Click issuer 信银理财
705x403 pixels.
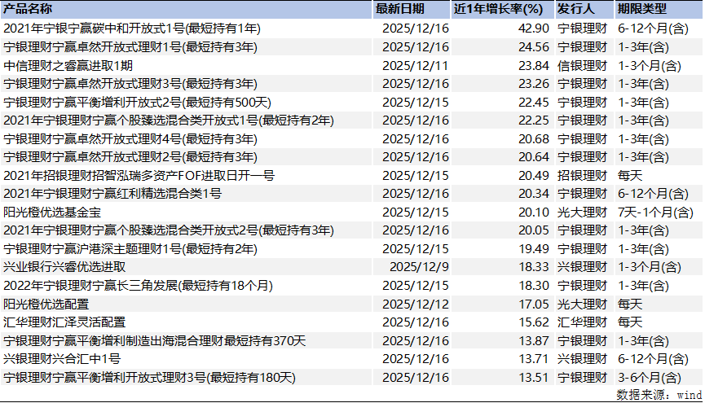point(582,66)
